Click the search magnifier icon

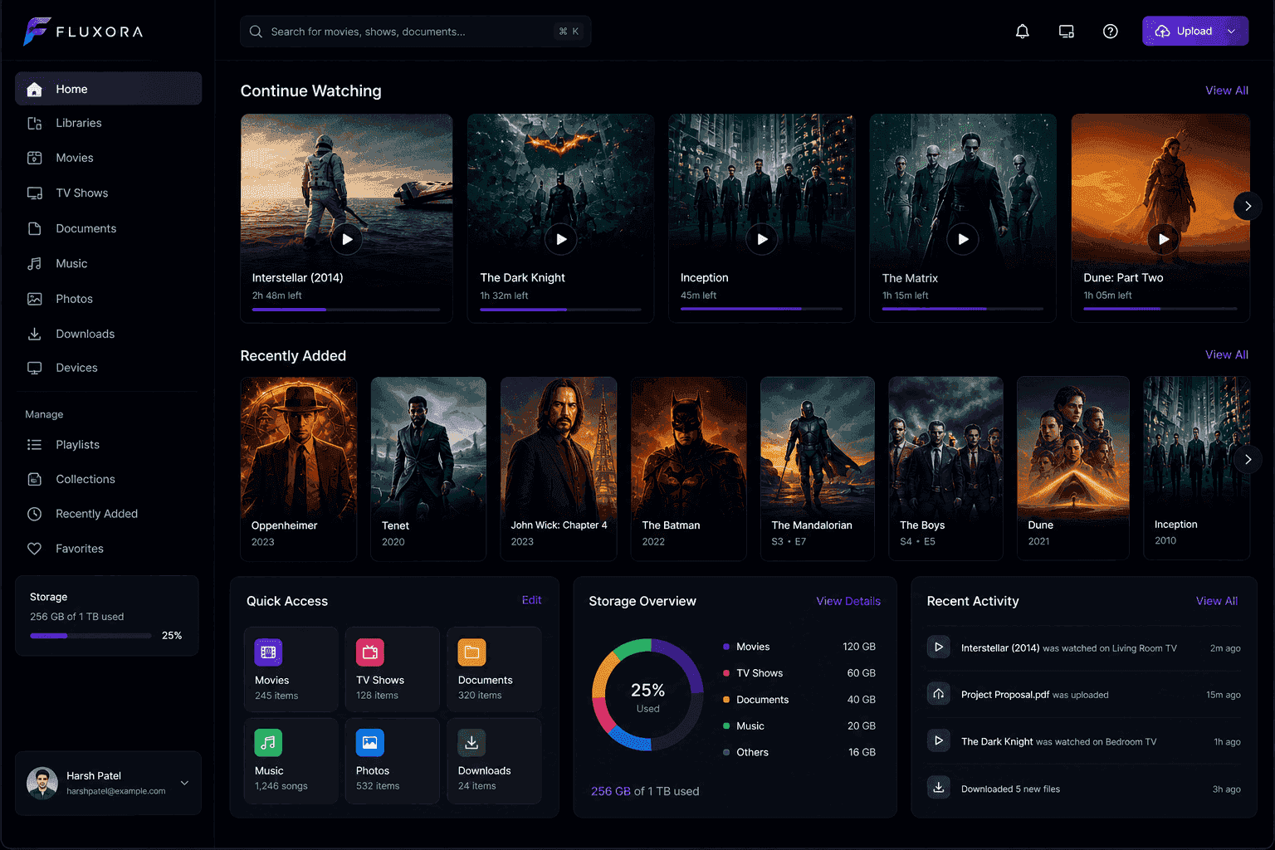pyautogui.click(x=256, y=32)
